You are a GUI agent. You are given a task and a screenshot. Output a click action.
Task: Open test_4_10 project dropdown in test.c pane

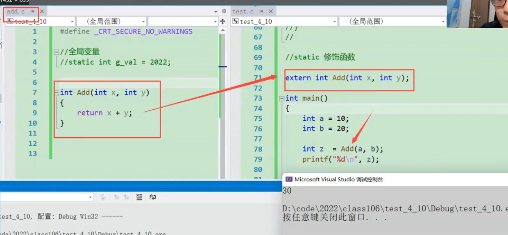[x=284, y=21]
